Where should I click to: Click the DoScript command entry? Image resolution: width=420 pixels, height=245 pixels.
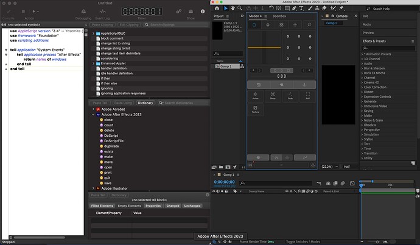[111, 136]
